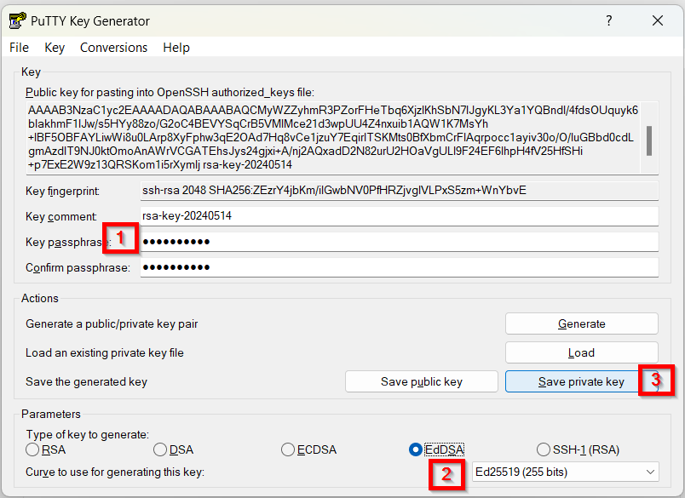
Task: Click 'Generate a public/private key pair' text
Action: pyautogui.click(x=112, y=323)
